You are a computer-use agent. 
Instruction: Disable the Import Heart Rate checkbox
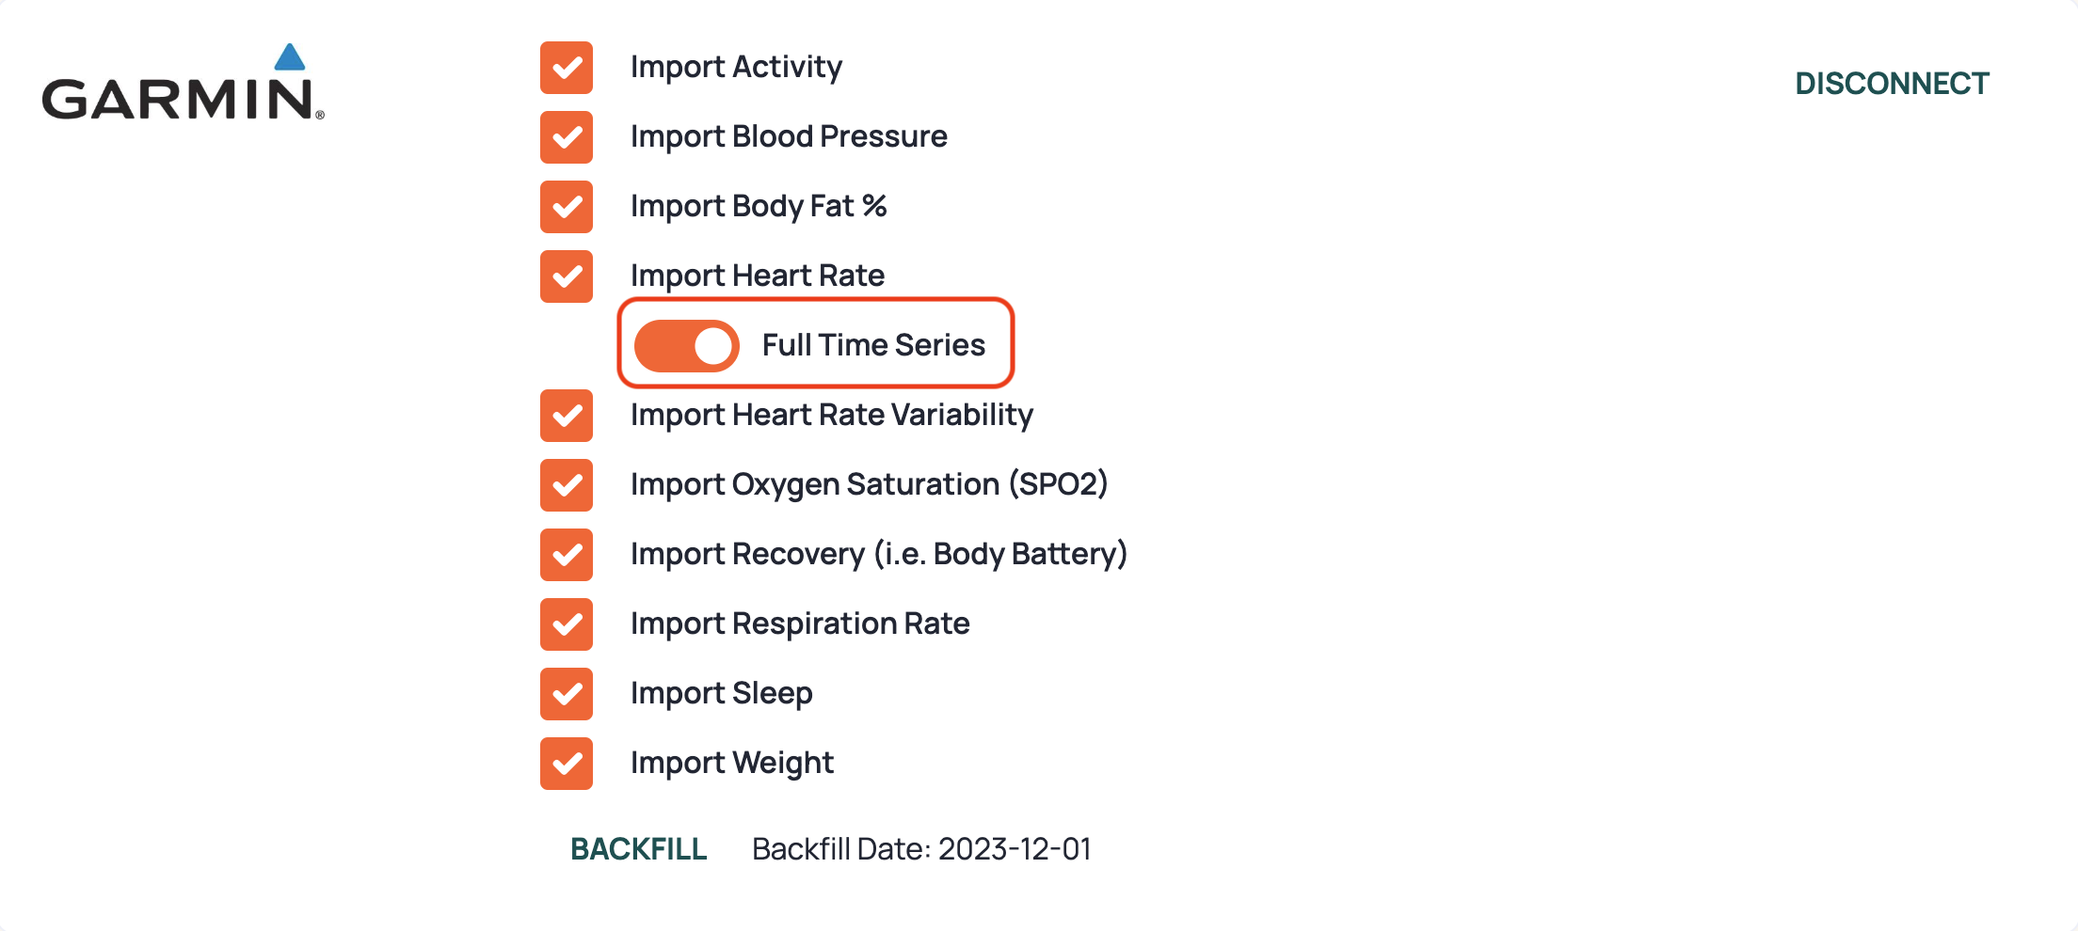point(567,276)
